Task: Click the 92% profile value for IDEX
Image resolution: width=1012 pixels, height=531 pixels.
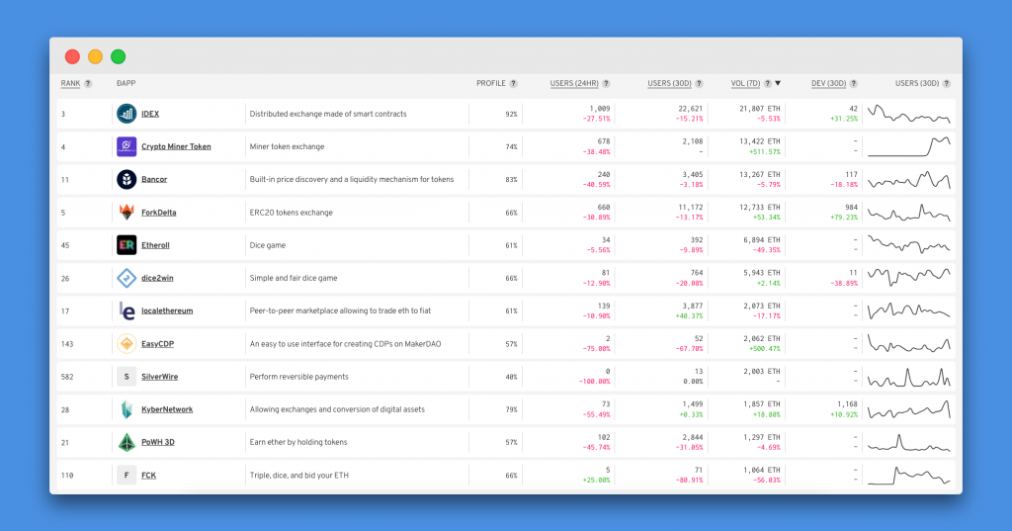Action: click(511, 115)
